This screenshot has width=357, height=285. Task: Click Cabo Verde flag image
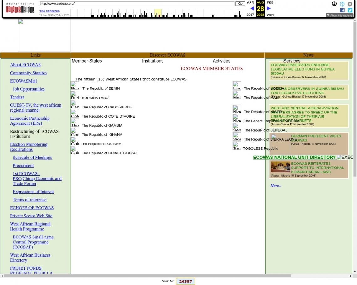click(75, 105)
